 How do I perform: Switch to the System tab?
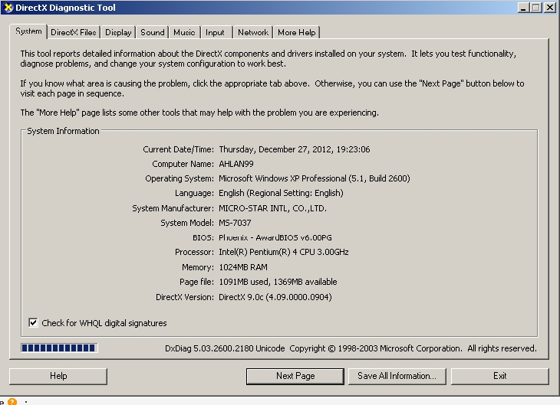28,31
